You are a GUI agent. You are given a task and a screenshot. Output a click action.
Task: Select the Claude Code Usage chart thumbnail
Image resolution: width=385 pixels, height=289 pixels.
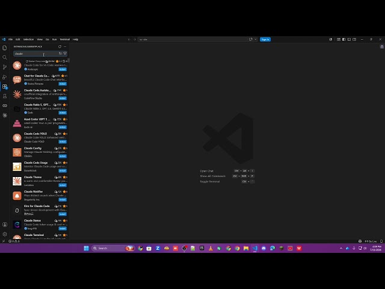(x=17, y=167)
